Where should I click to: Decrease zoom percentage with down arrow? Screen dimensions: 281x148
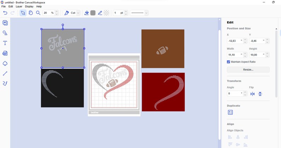tap(57, 14)
